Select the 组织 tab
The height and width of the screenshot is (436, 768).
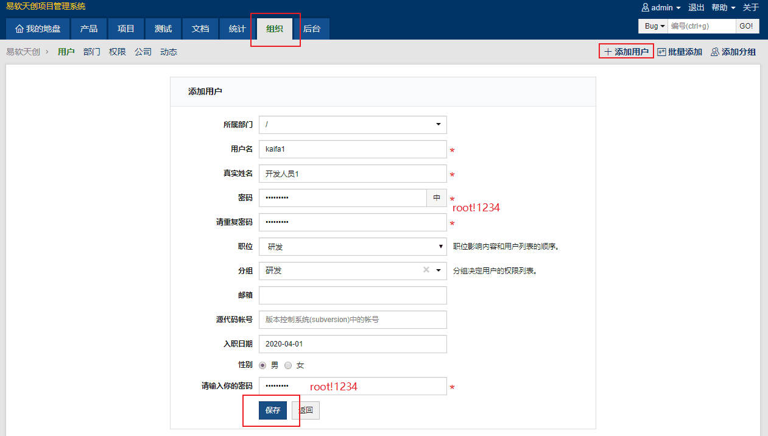click(x=275, y=29)
